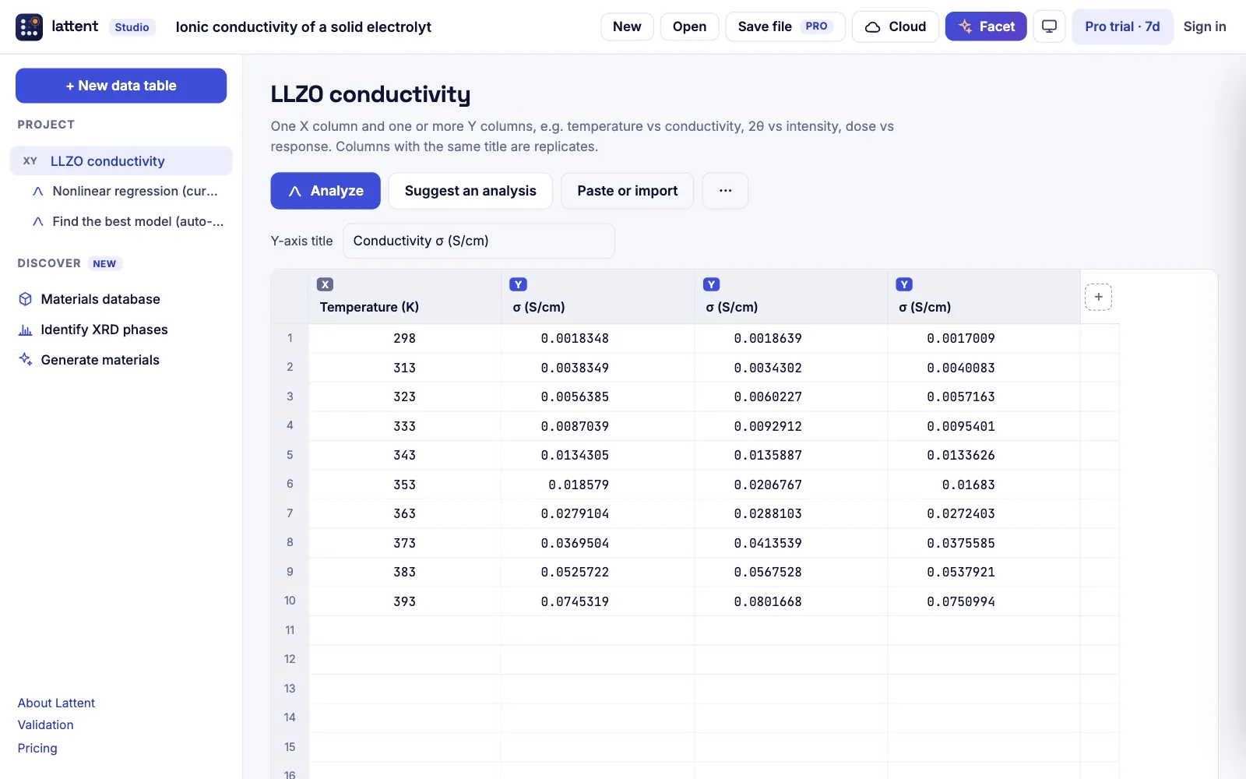Screen dimensions: 1246x779
Task: Launch Generate materials tool
Action: 100,360
